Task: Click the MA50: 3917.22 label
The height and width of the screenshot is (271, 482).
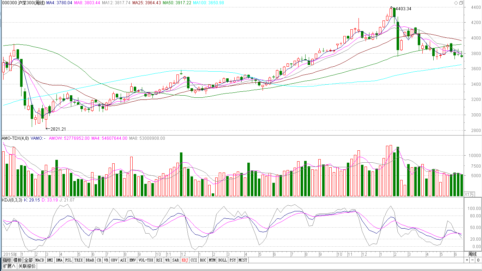Action: pos(177,3)
